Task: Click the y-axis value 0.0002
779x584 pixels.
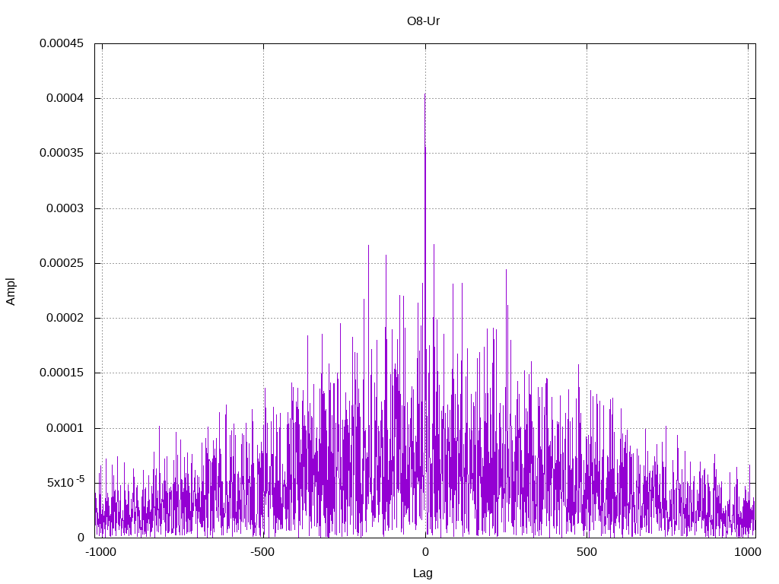Action: 65,318
